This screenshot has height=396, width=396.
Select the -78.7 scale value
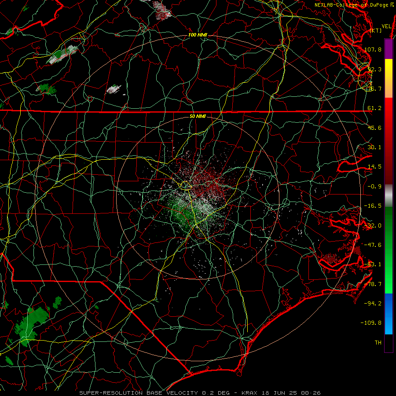(x=373, y=284)
